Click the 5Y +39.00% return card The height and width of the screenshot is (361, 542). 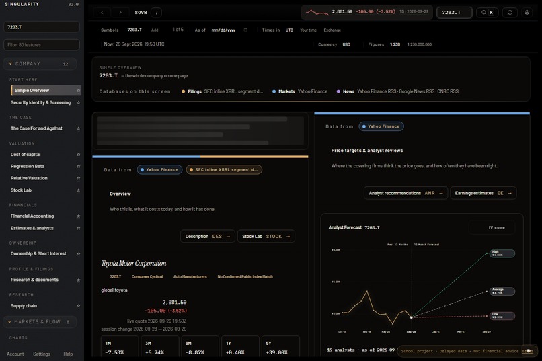280,348
